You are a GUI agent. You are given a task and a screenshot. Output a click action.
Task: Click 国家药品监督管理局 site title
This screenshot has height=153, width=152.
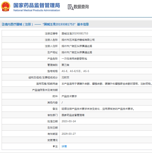click(x=37, y=5)
